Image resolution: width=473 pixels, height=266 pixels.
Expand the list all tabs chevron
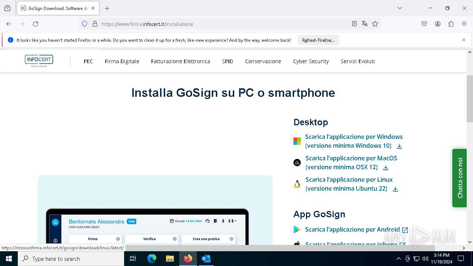point(399,8)
